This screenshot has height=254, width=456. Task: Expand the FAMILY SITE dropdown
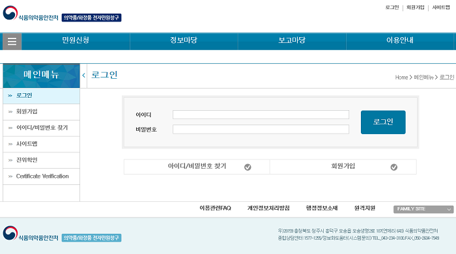(x=423, y=209)
